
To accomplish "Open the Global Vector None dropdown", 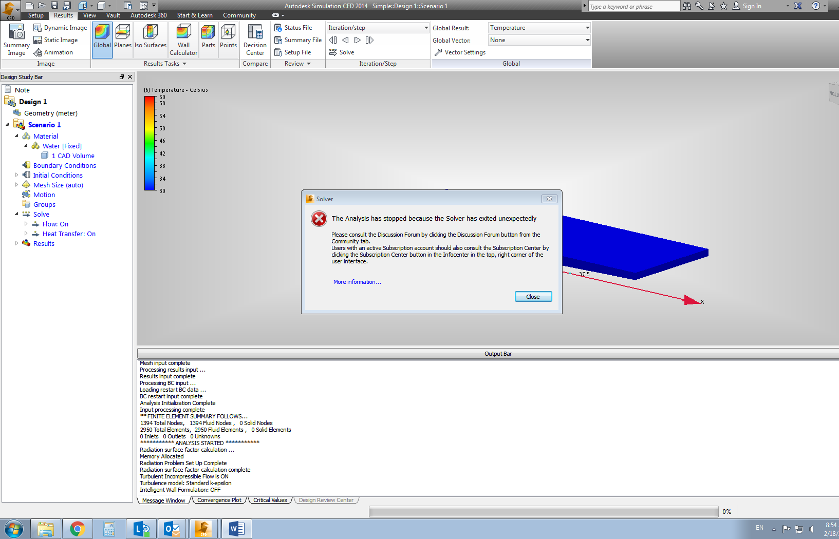I will (x=539, y=40).
